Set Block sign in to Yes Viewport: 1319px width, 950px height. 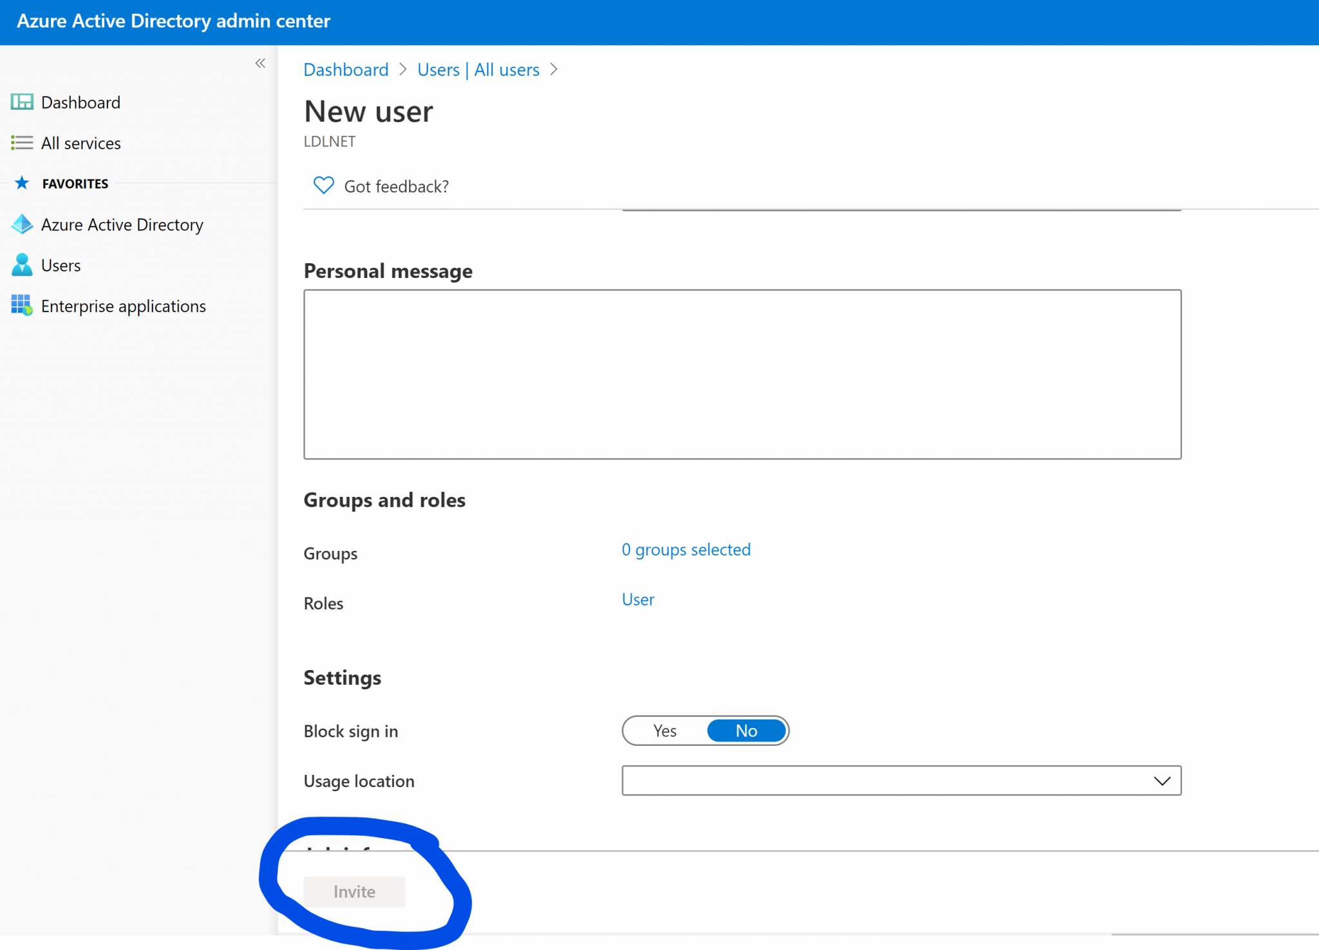[665, 731]
